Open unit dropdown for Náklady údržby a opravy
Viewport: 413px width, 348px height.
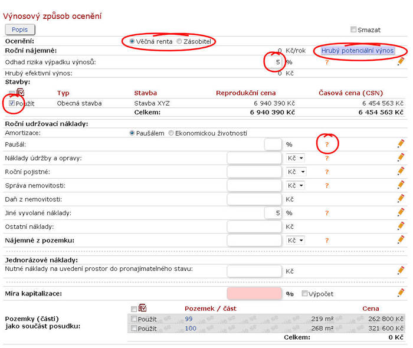coord(296,158)
